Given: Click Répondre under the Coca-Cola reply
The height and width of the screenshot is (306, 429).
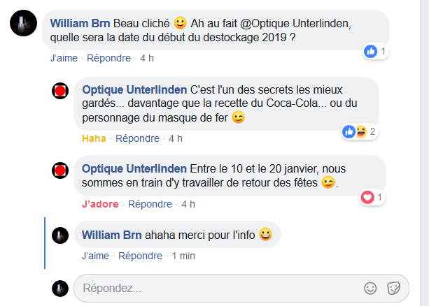Looking at the screenshot, I should [137, 138].
